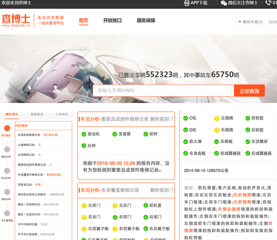277x240 pixels.
Task: Click the green check icon for 前桥
Action: (146, 134)
